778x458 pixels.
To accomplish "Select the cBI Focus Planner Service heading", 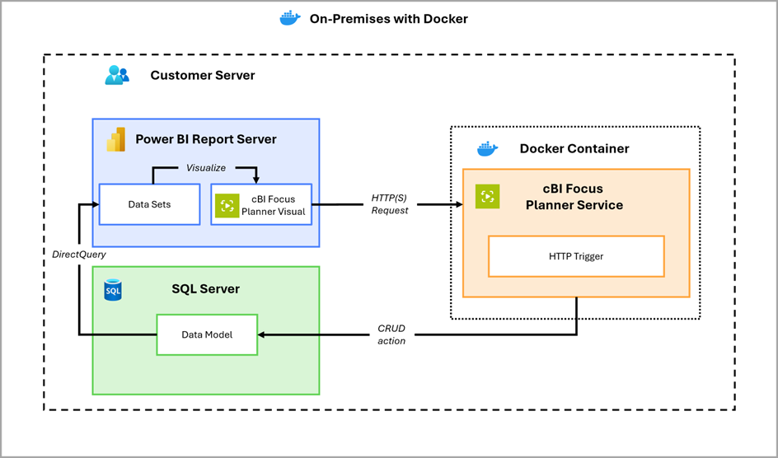I will coord(574,197).
